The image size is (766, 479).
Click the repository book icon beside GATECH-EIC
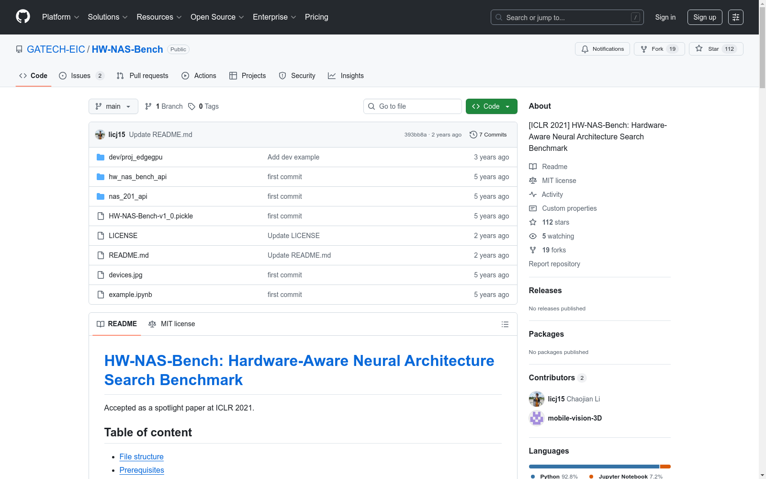pos(19,49)
